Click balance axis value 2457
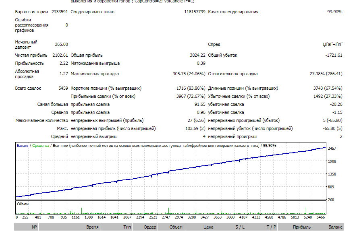The image size is (359, 231). coord(332,148)
